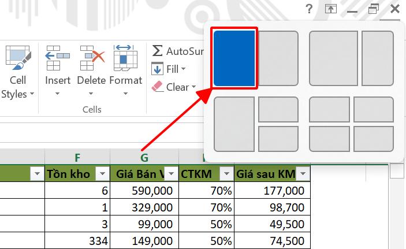Open filter dropdown left of Tồn kho

(x=37, y=173)
